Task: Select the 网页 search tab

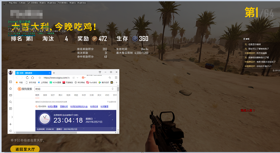Action: [x=37, y=95]
